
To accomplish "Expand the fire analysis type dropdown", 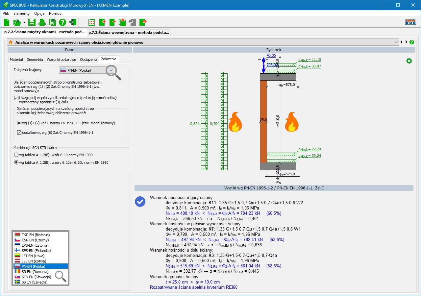I will (396, 42).
